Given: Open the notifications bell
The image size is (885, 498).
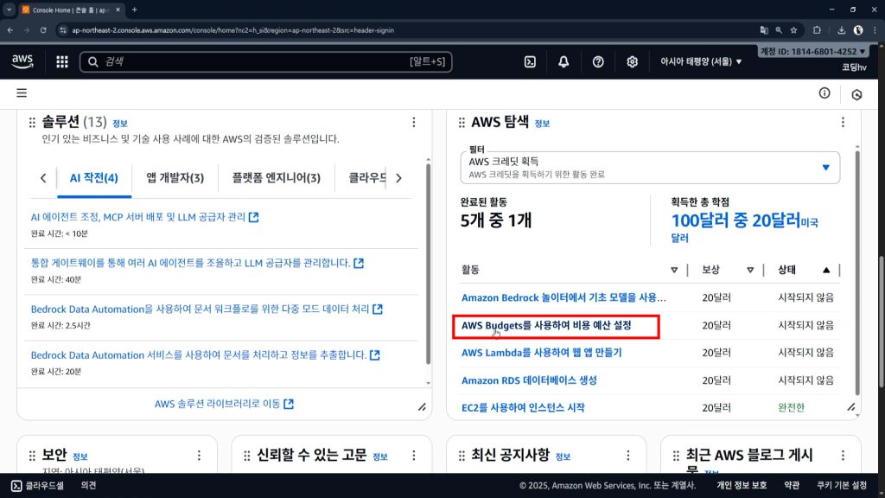Looking at the screenshot, I should pos(563,62).
